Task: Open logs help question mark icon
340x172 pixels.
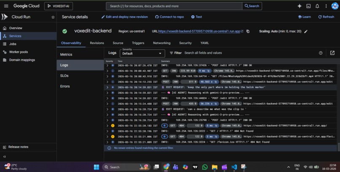Action: (x=321, y=53)
